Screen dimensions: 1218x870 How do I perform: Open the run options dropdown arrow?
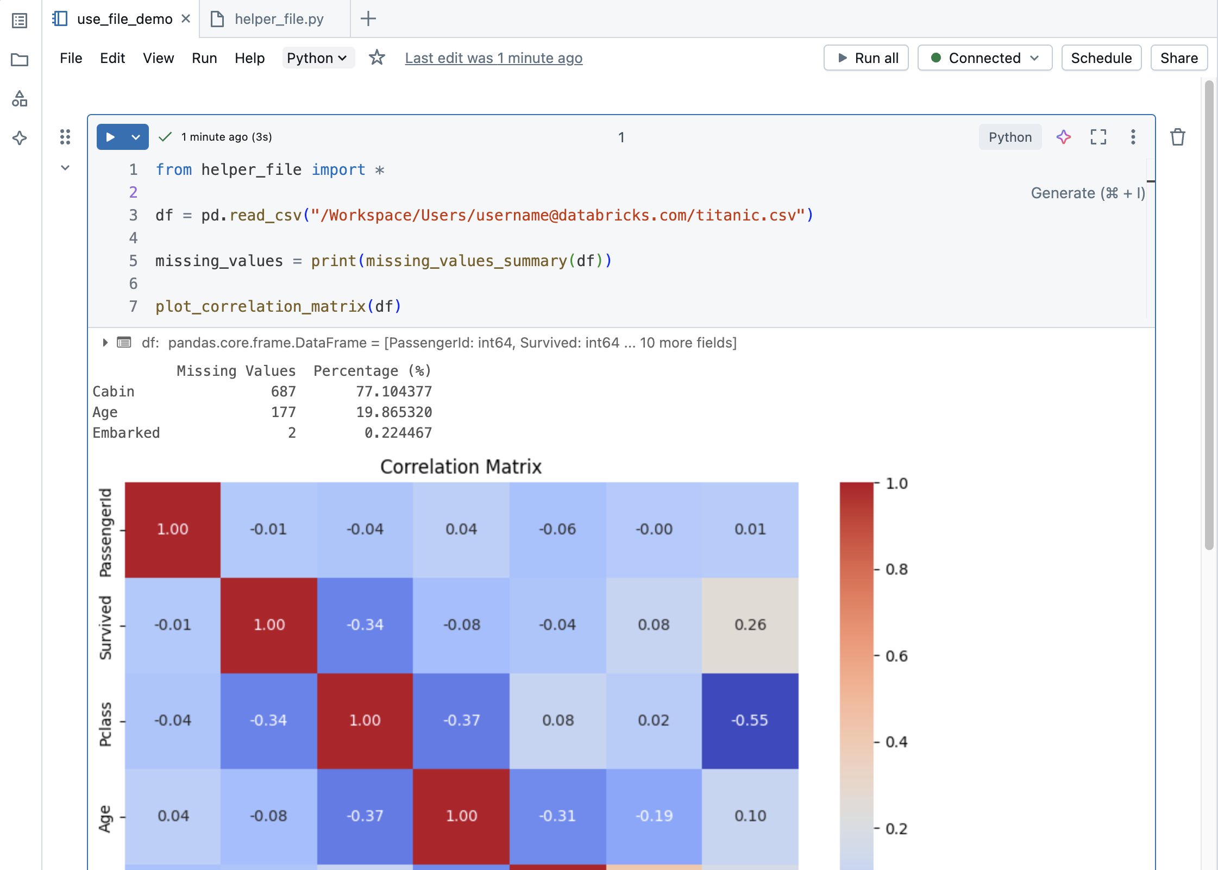click(136, 137)
